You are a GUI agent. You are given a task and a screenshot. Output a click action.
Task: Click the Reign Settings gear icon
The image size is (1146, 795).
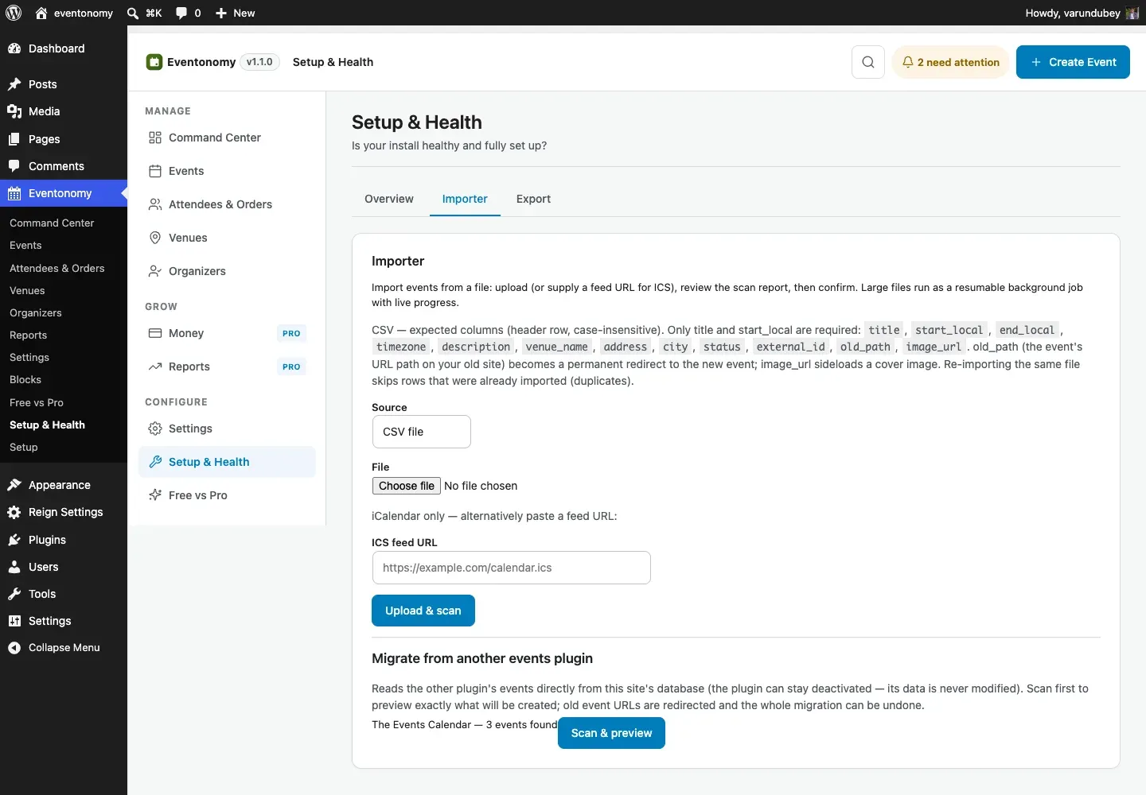(14, 512)
